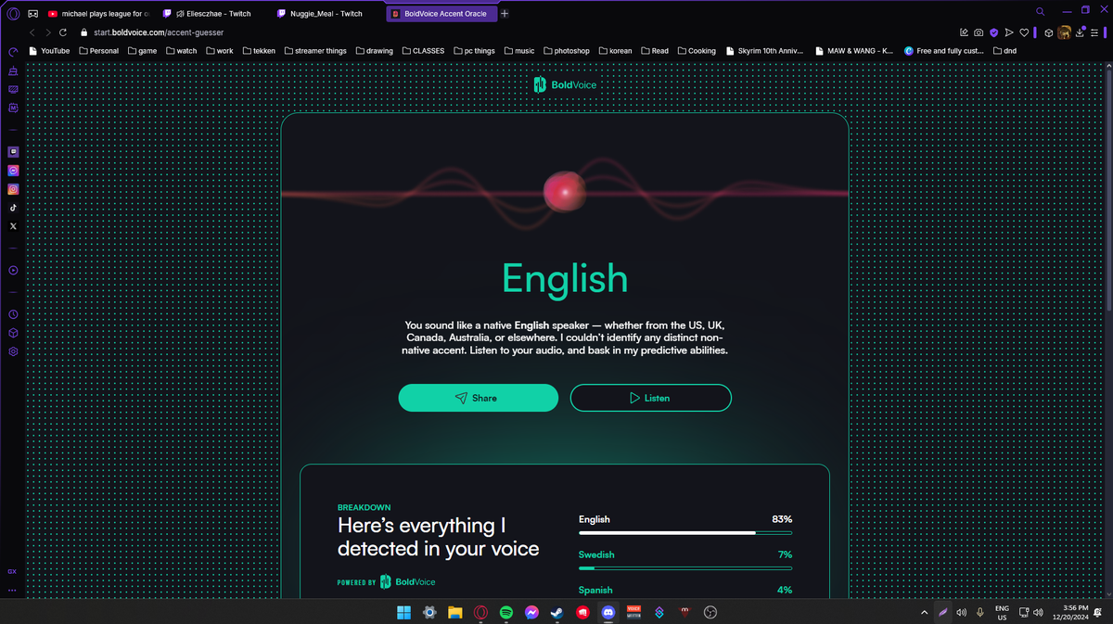Click the browser back arrow

[x=33, y=32]
